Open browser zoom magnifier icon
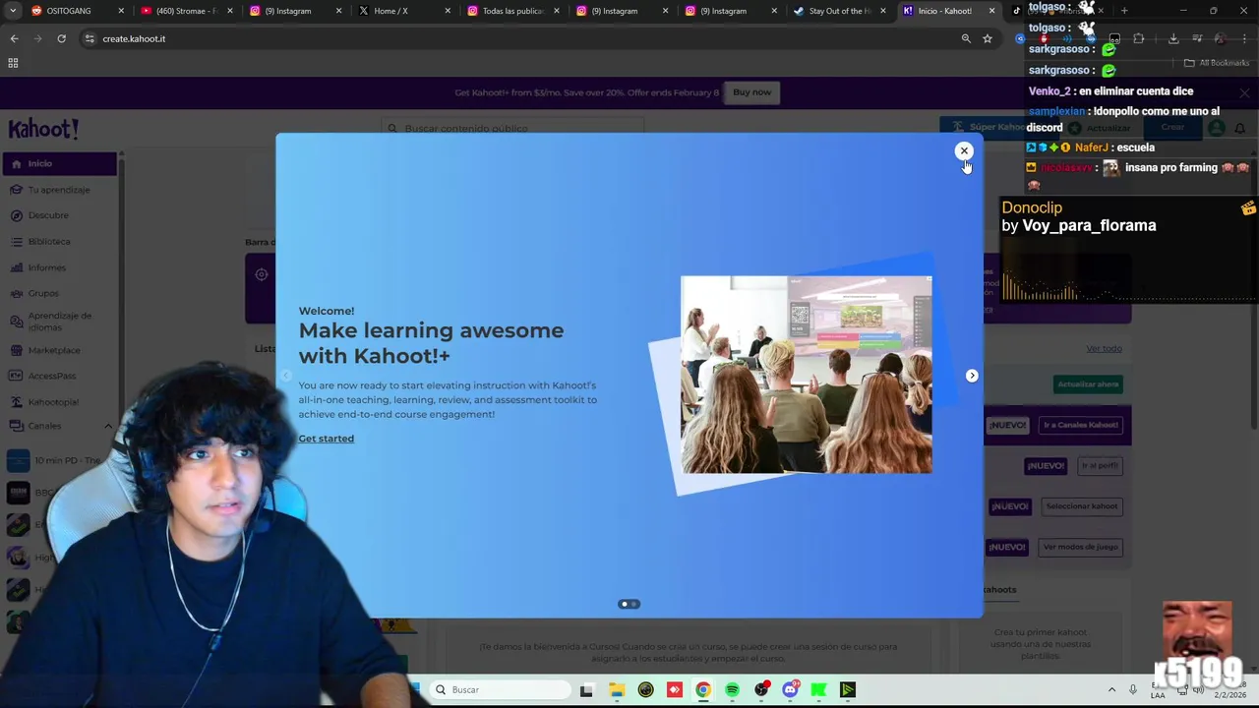The width and height of the screenshot is (1259, 708). pos(966,38)
